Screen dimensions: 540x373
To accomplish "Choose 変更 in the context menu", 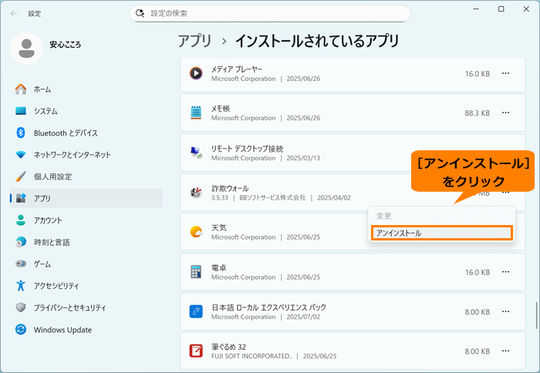I will [x=442, y=216].
